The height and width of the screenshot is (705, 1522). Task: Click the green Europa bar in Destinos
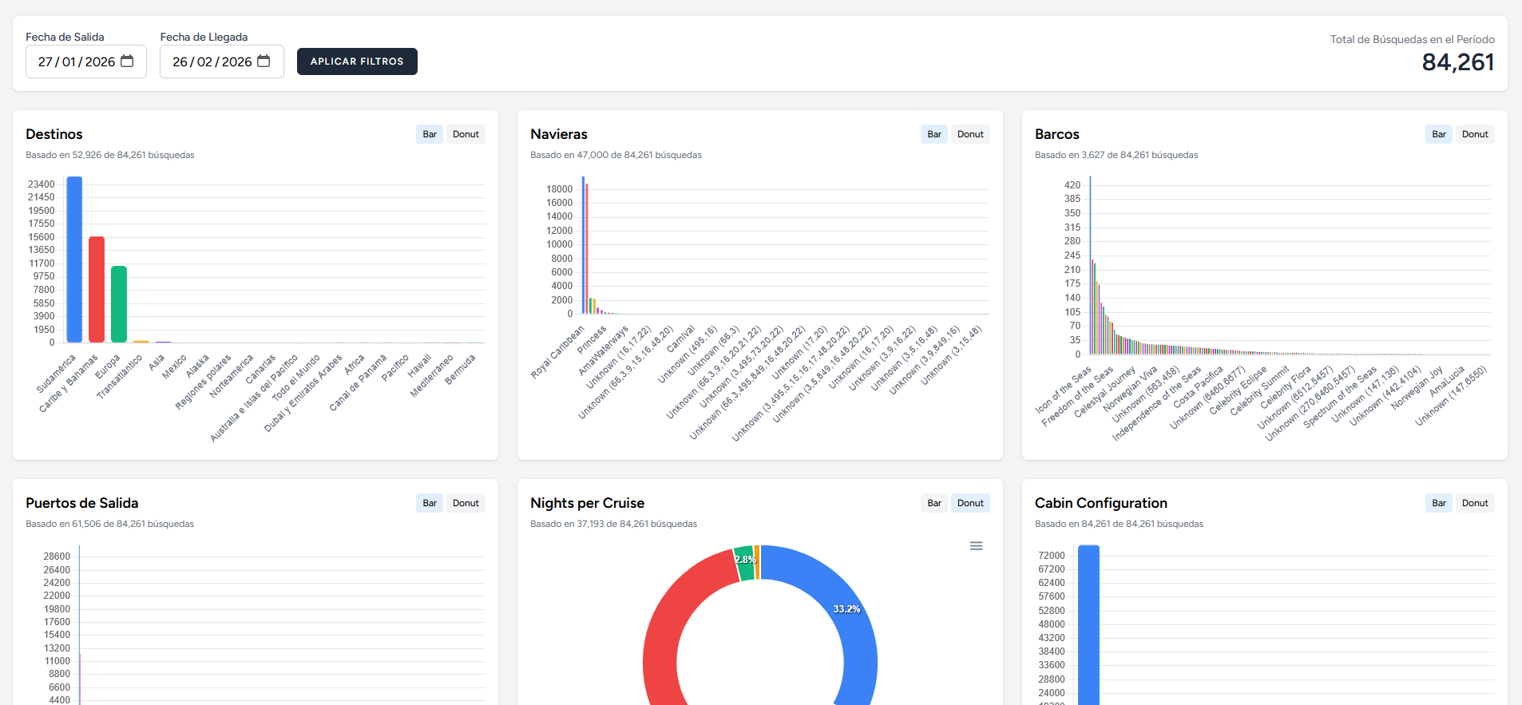pos(119,303)
